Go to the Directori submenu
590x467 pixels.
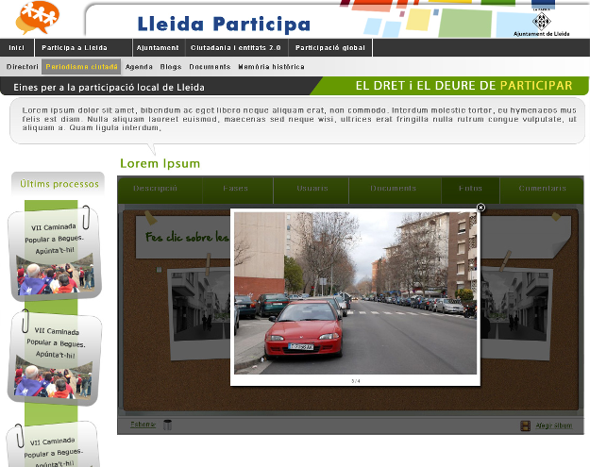pos(23,67)
